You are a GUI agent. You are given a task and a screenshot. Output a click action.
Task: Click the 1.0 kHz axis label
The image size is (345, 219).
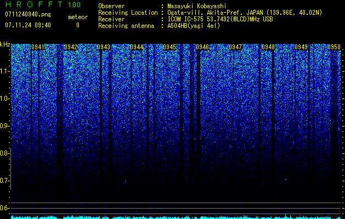pos(4,99)
